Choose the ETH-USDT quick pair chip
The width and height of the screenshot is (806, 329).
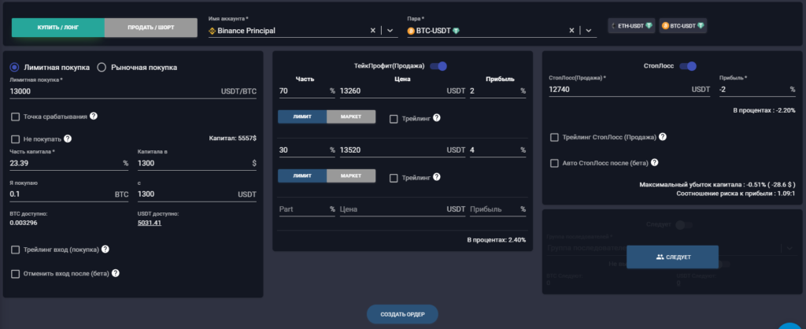[631, 26]
